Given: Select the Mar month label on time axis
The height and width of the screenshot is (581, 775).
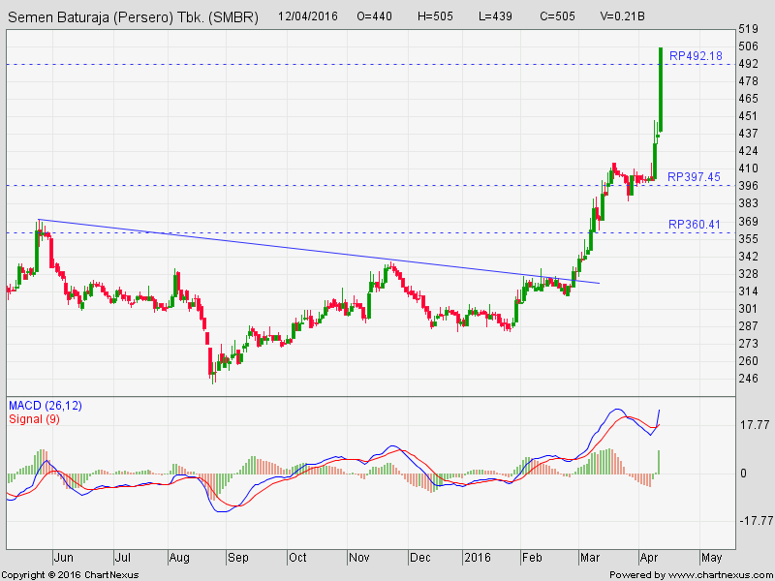Looking at the screenshot, I should tap(590, 558).
